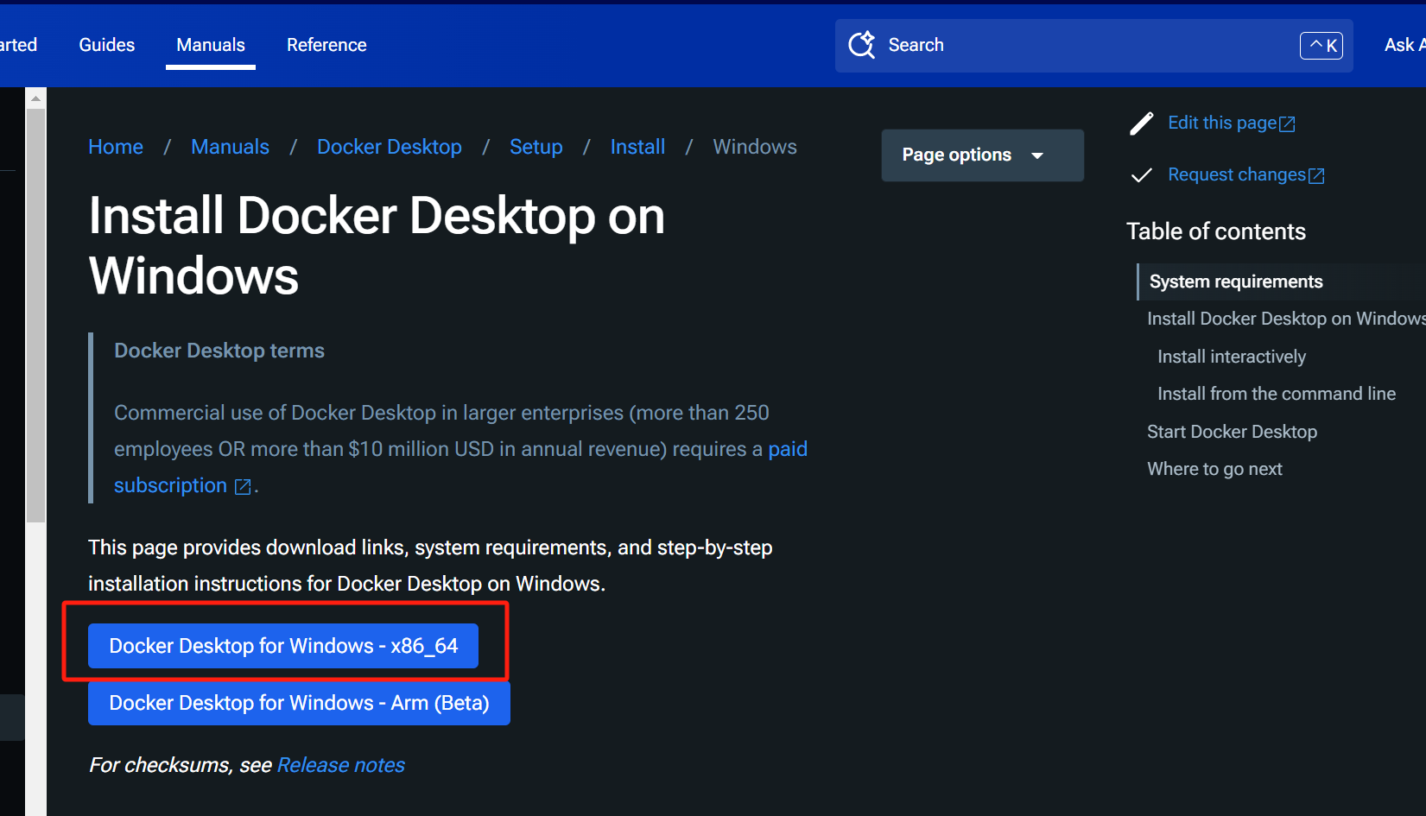Click the external icon after Edit this page
Viewport: 1426px width, 816px height.
[x=1287, y=124]
